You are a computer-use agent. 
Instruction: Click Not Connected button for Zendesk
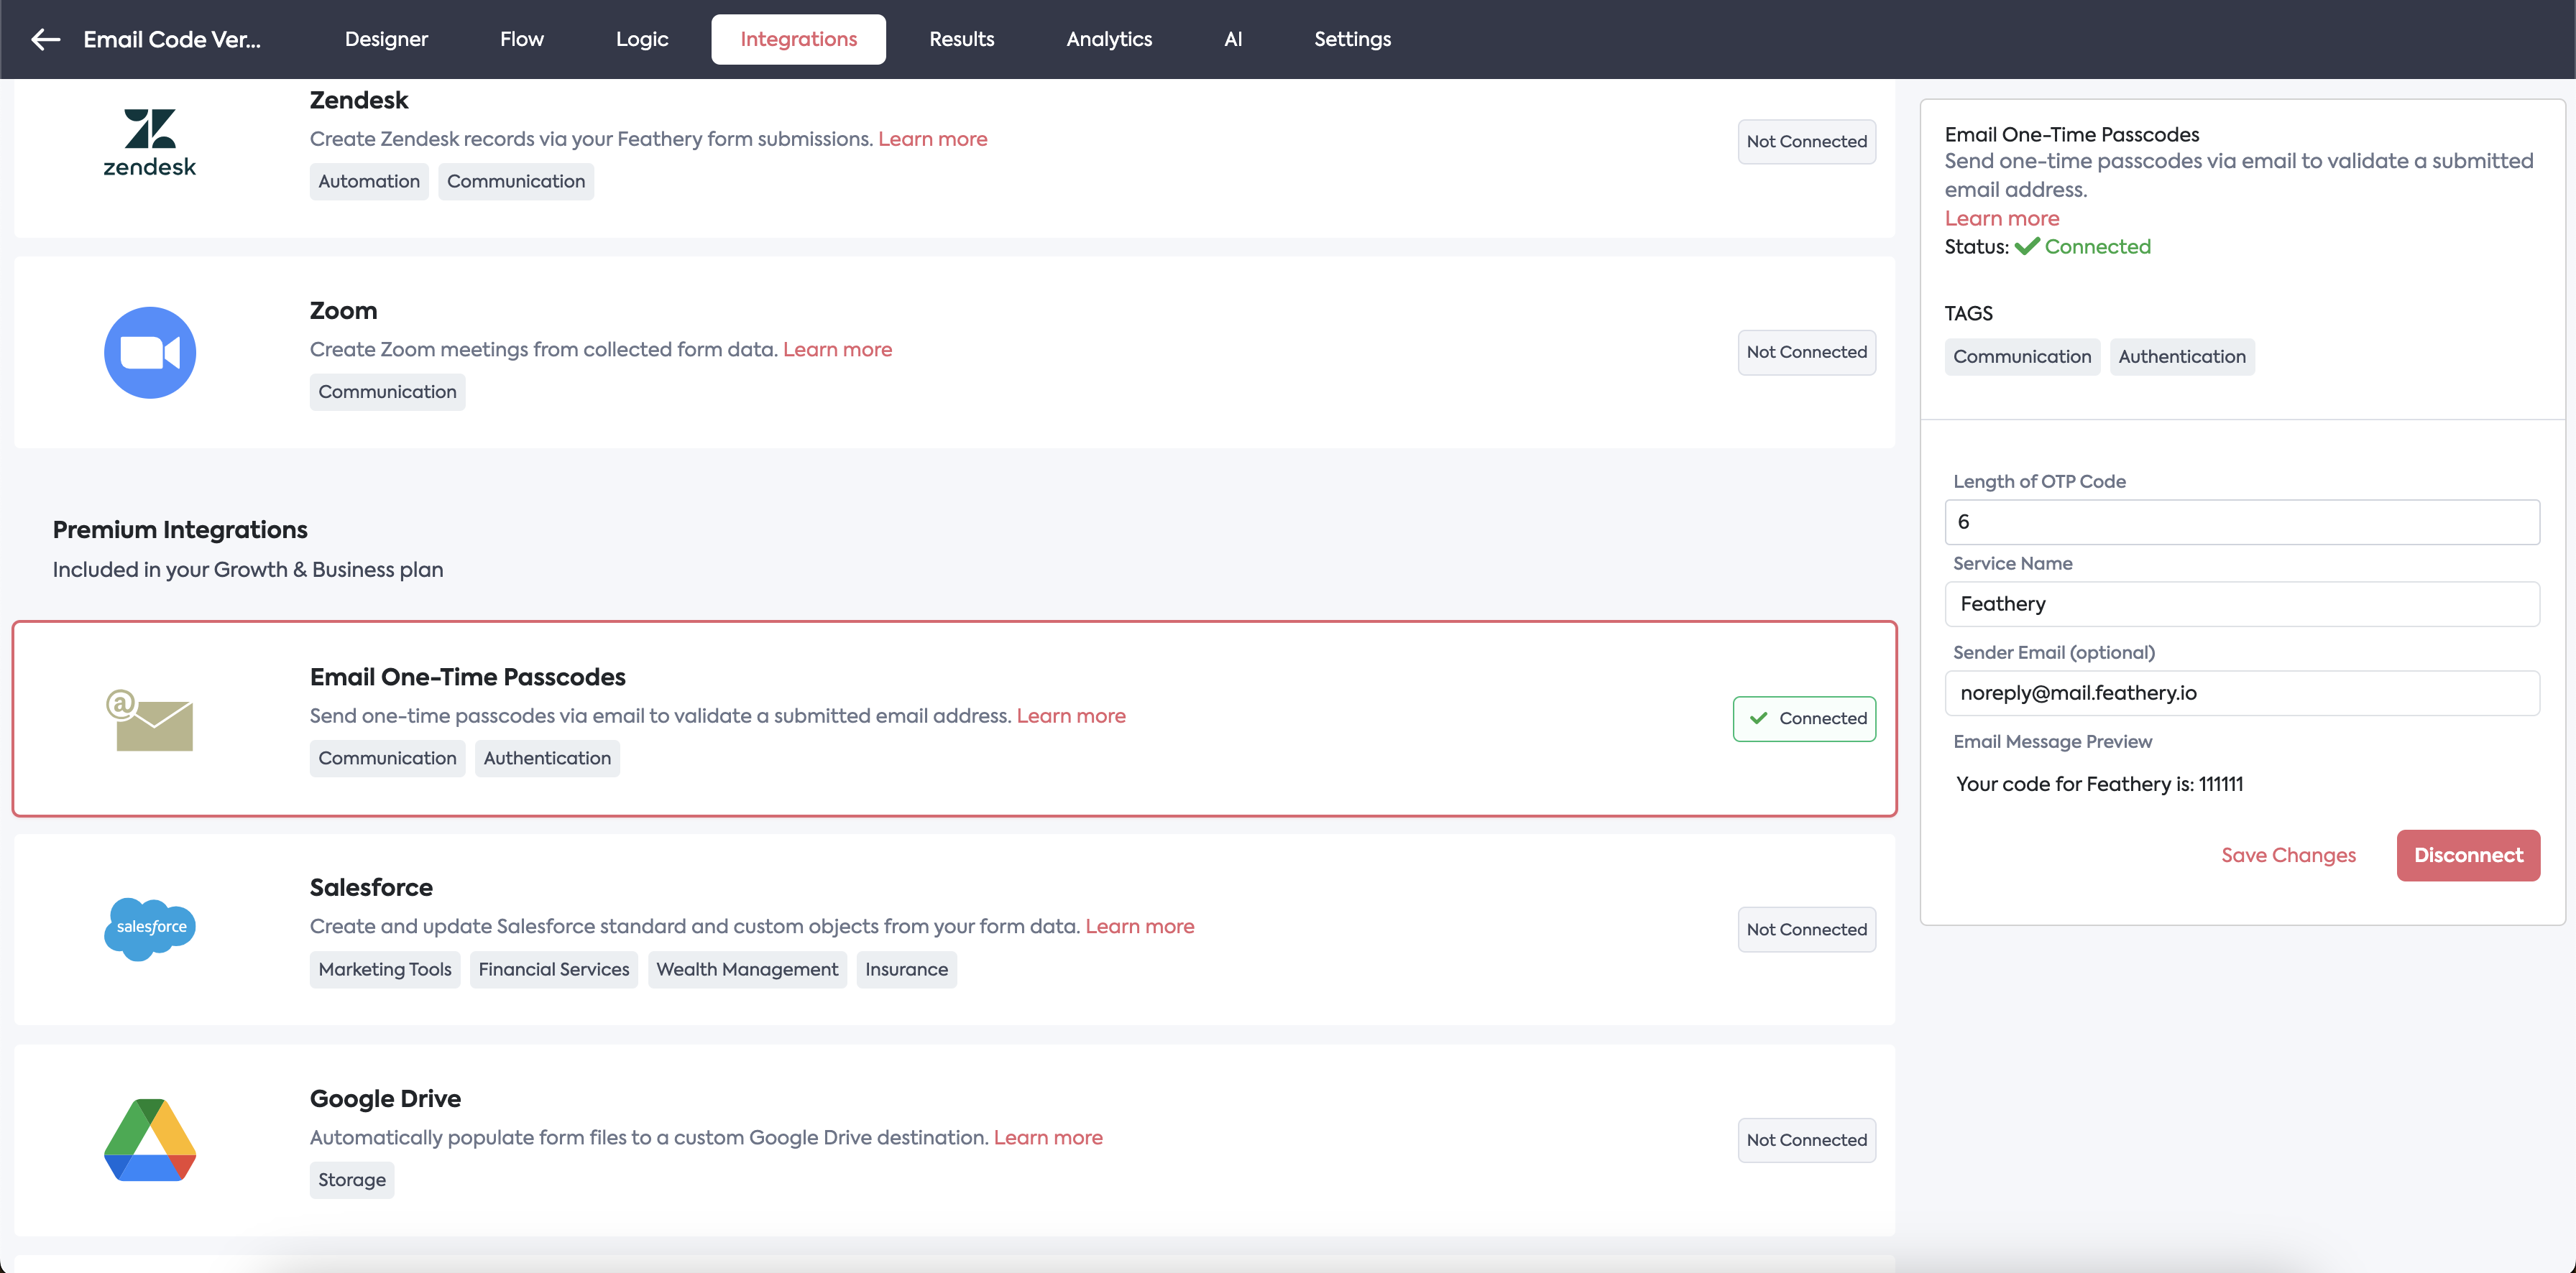[x=1806, y=142]
